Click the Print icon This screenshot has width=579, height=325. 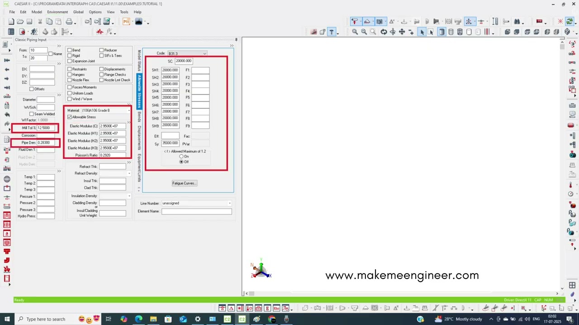click(69, 22)
